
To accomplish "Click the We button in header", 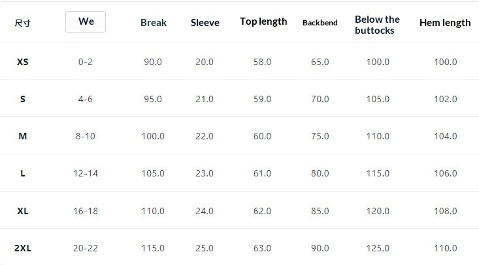I will click(x=86, y=22).
